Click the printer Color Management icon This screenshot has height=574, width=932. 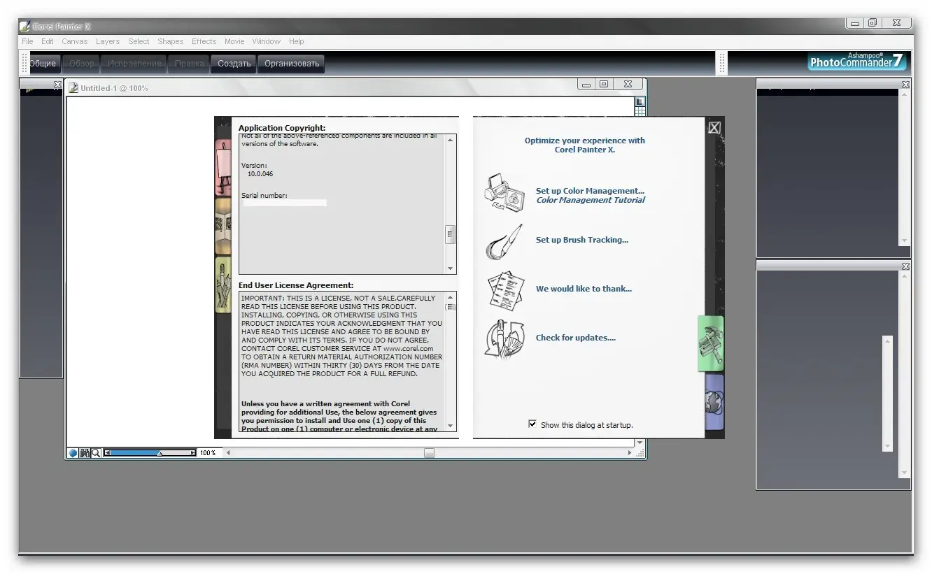pyautogui.click(x=504, y=193)
